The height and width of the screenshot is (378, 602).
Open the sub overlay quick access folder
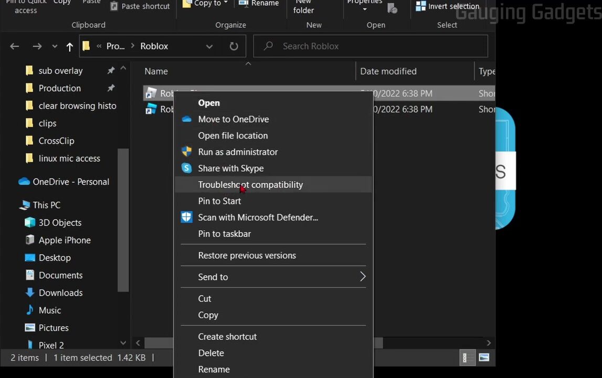coord(60,71)
